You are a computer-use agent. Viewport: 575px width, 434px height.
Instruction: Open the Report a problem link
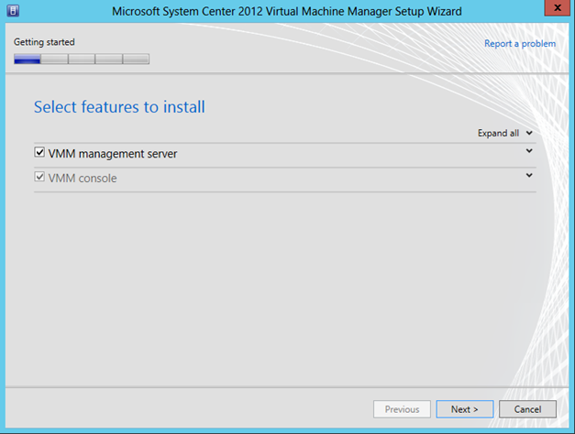[520, 44]
